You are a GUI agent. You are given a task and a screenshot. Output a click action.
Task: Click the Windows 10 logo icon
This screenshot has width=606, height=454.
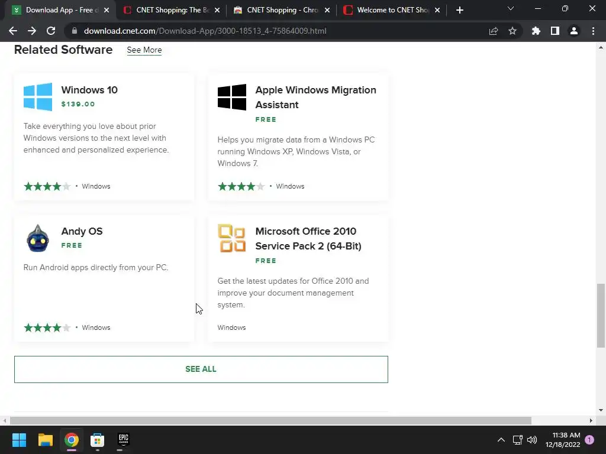[x=38, y=97]
